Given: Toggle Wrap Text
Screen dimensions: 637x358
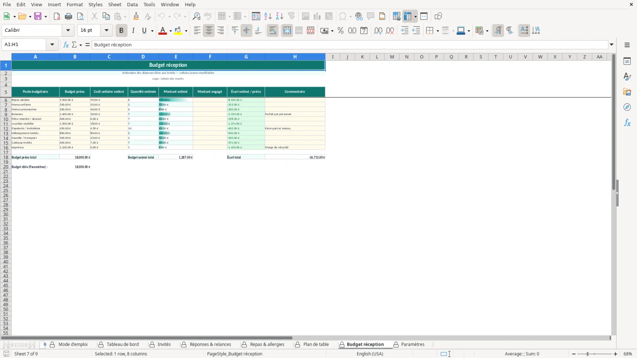Looking at the screenshot, I should 273,31.
